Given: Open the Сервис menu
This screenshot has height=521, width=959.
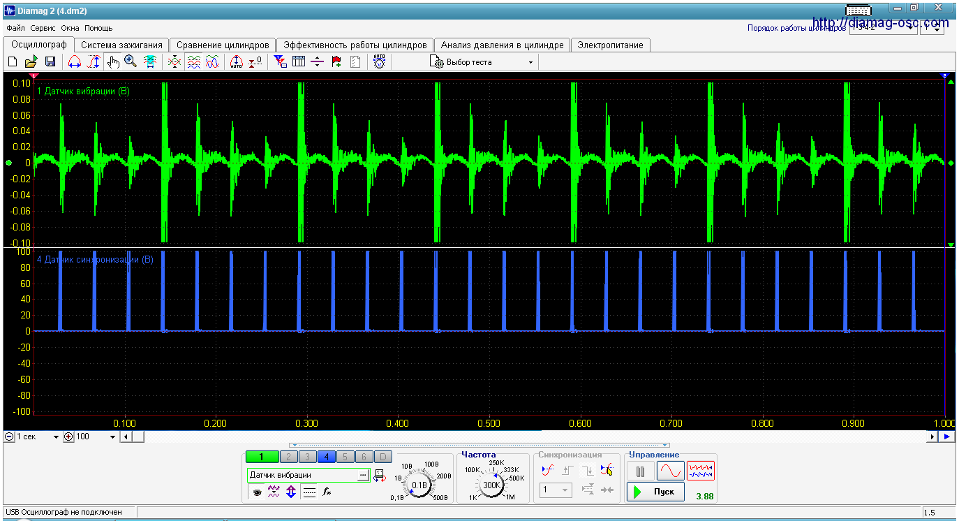Looking at the screenshot, I should pos(43,29).
